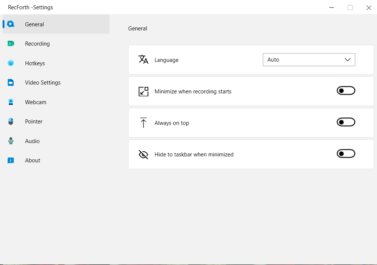The image size is (377, 265).
Task: Click the RecForth -Settings window title
Action: click(x=31, y=7)
